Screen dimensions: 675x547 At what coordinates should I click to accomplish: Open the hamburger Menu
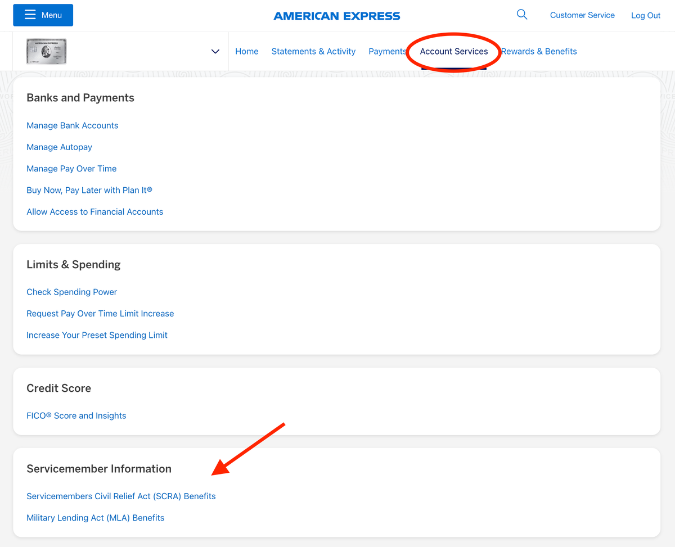43,15
